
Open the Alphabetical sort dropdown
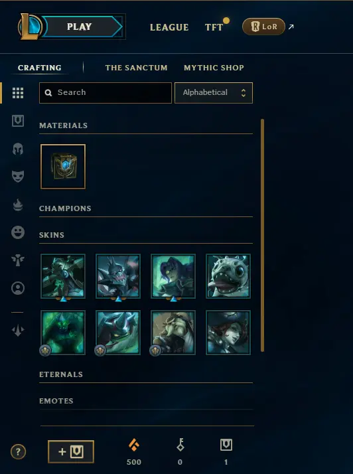pos(214,93)
